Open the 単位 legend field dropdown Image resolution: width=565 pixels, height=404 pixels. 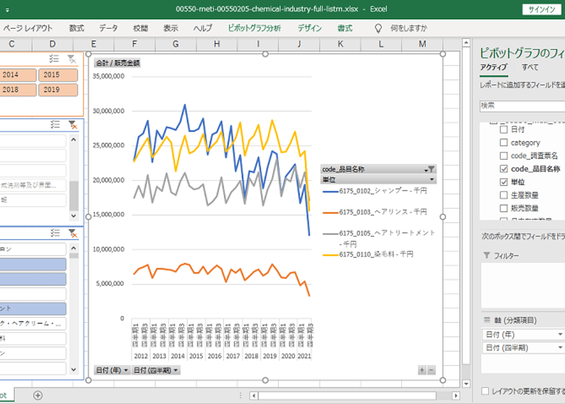pyautogui.click(x=431, y=179)
